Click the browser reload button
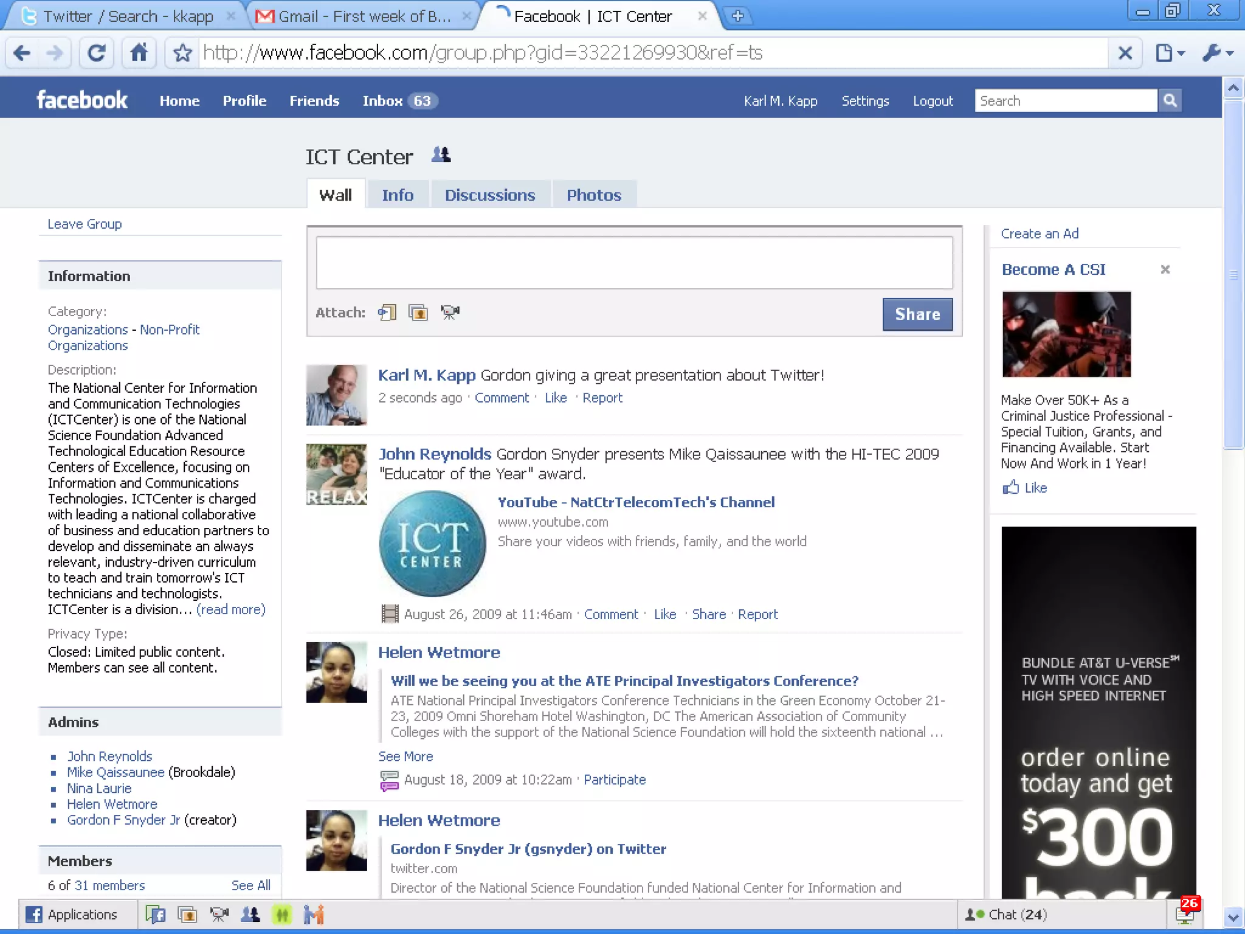The width and height of the screenshot is (1245, 934). pyautogui.click(x=96, y=53)
